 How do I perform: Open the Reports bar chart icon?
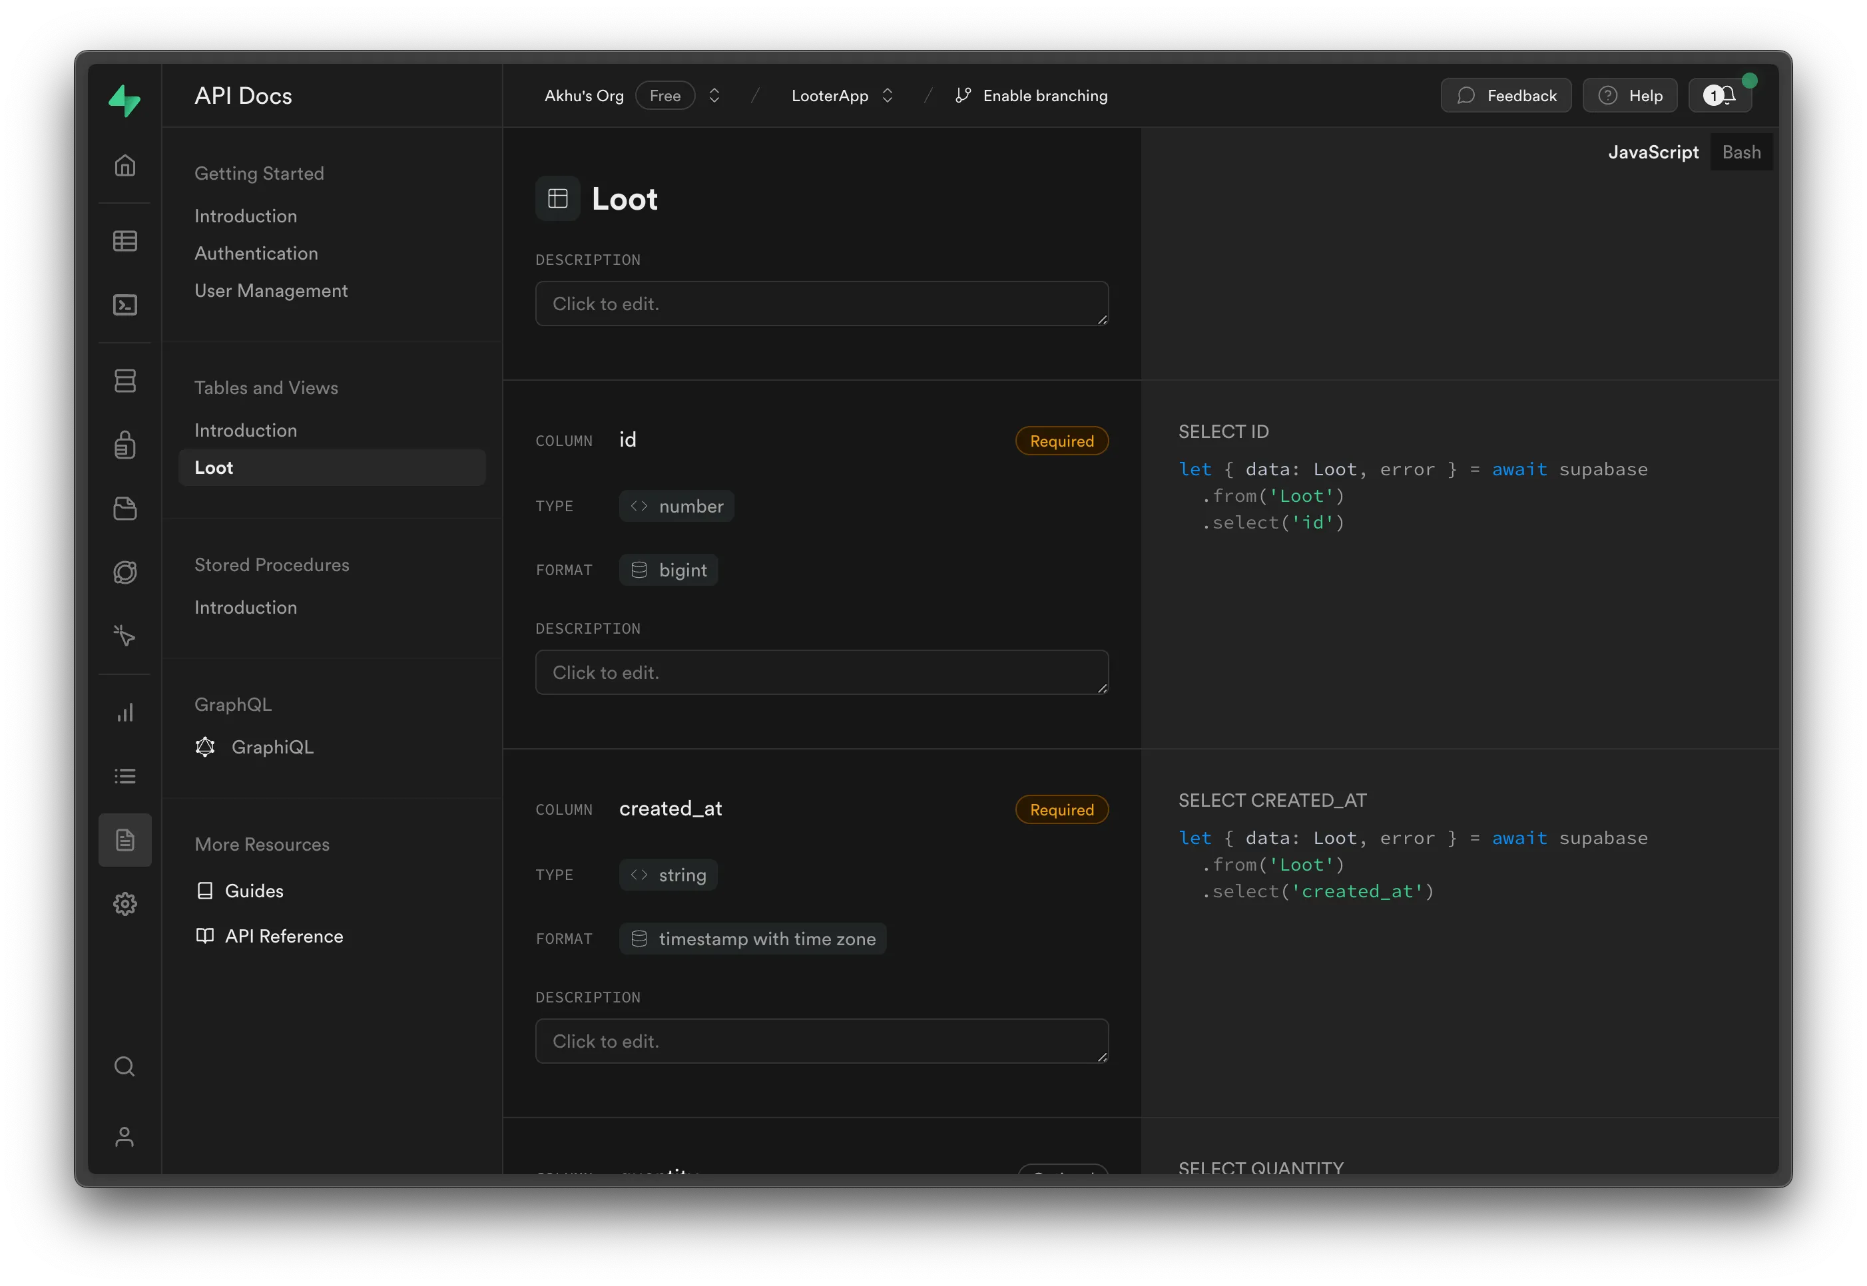point(125,712)
